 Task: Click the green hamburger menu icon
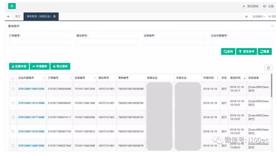click(x=12, y=6)
